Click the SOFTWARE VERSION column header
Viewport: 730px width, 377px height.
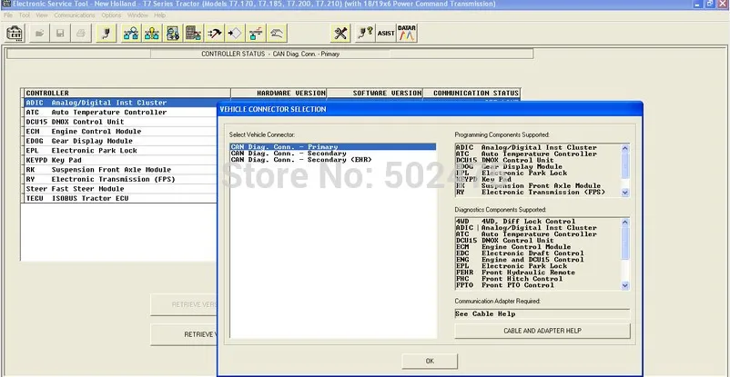pos(375,93)
